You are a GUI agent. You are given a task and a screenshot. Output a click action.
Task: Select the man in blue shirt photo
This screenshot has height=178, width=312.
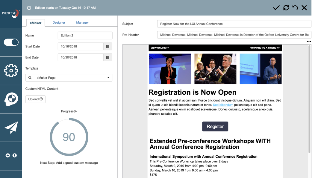point(261,69)
